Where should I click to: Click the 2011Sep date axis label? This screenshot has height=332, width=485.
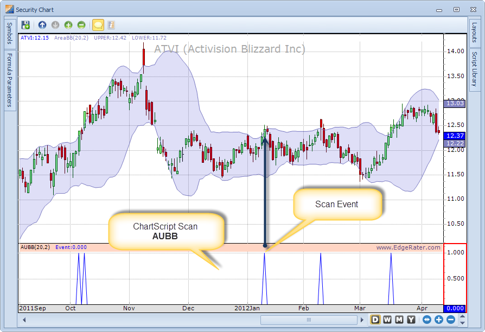pos(33,309)
